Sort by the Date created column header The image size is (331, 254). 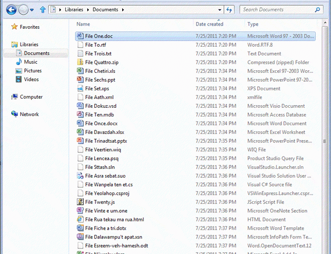[x=209, y=24]
